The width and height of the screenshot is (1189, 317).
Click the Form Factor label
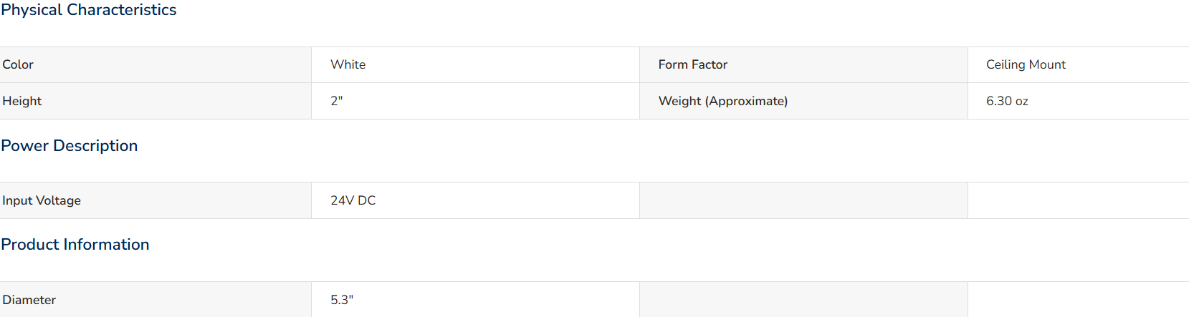click(693, 64)
